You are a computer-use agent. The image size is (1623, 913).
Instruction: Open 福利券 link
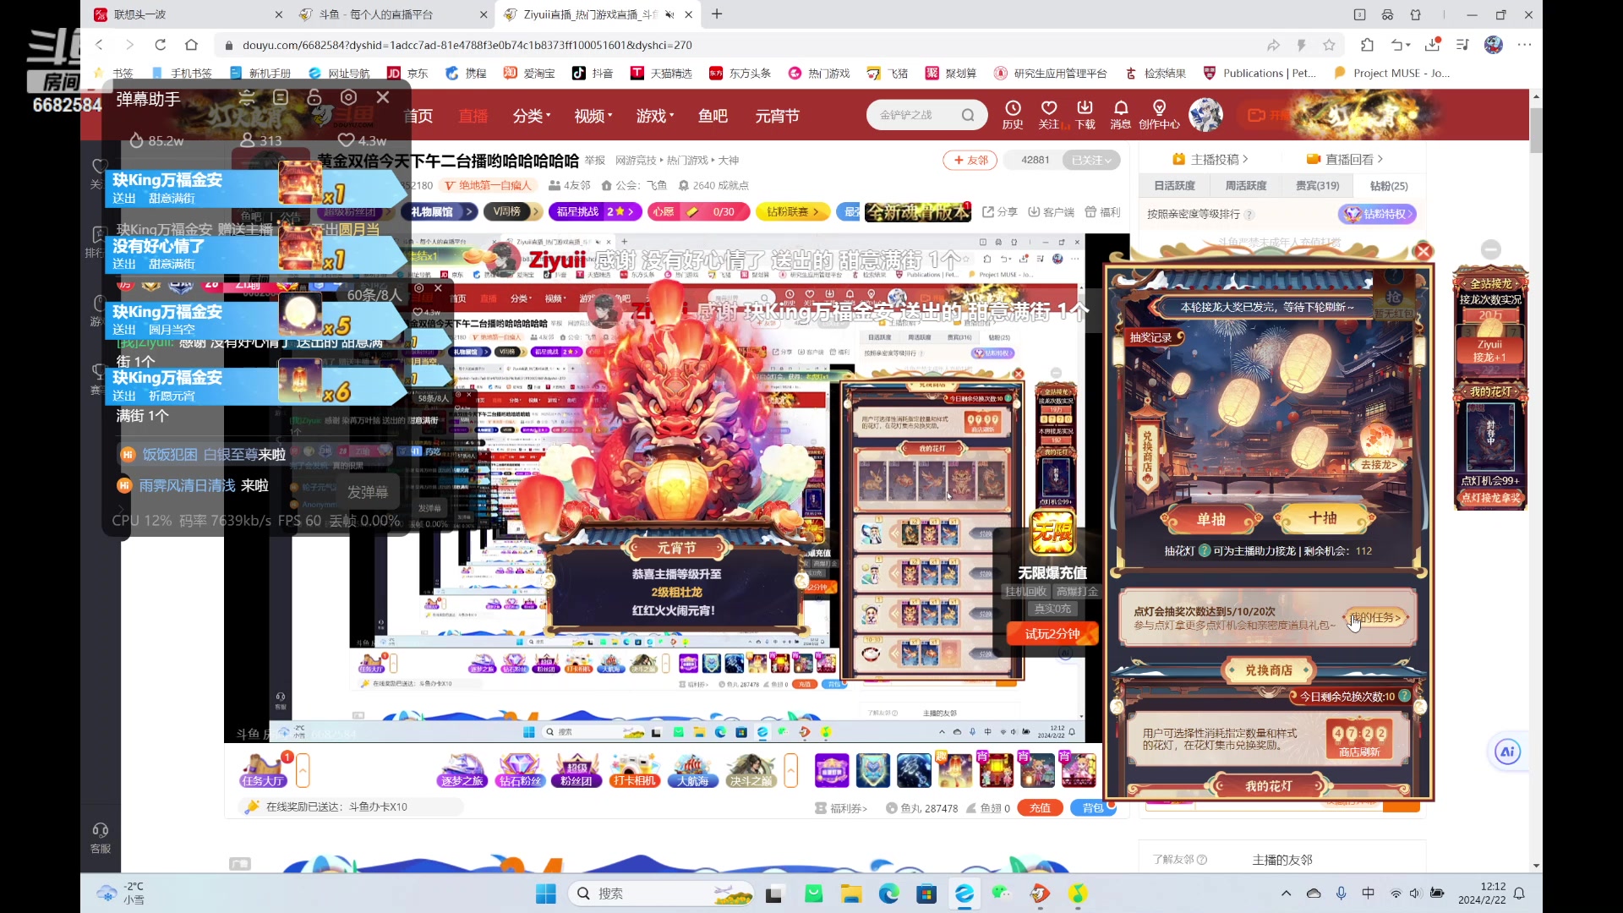coord(841,808)
